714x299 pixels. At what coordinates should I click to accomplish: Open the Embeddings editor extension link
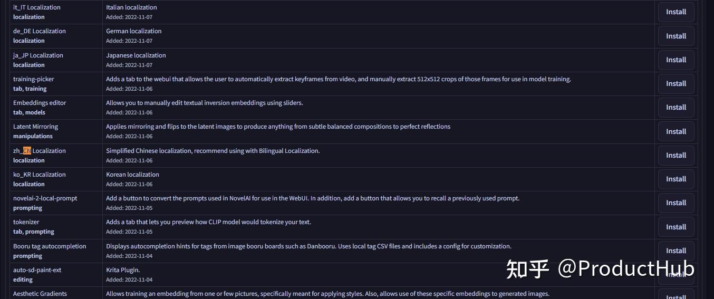40,103
